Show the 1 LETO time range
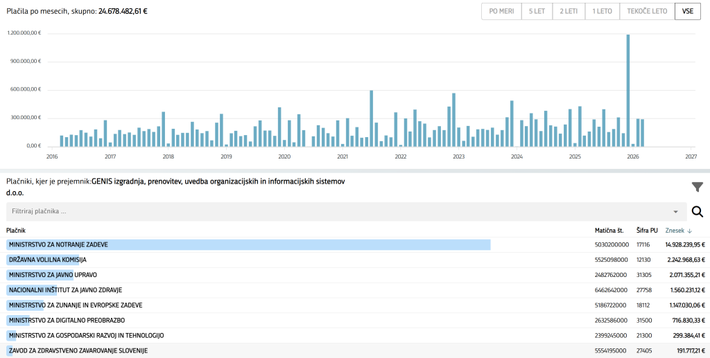 (602, 12)
